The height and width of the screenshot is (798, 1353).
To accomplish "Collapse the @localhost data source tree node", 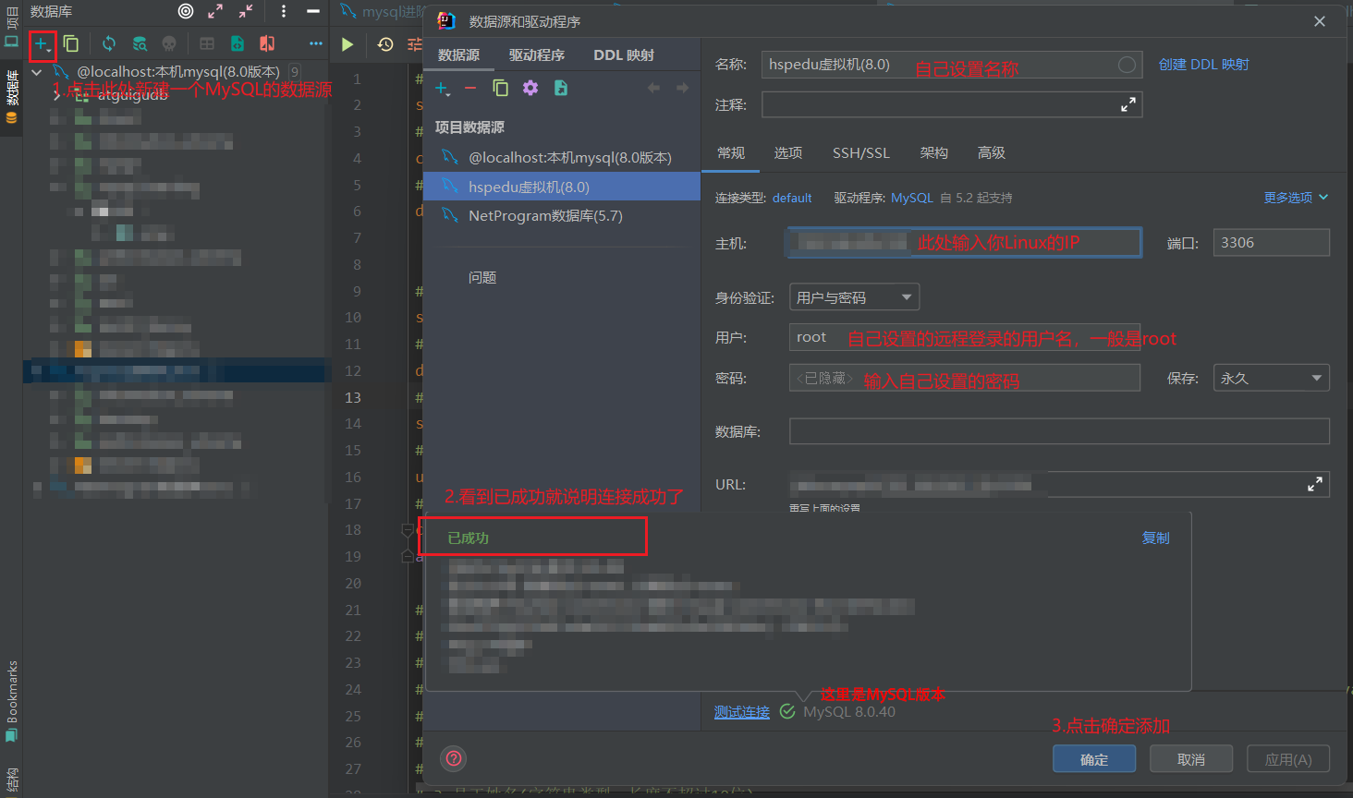I will coord(37,71).
